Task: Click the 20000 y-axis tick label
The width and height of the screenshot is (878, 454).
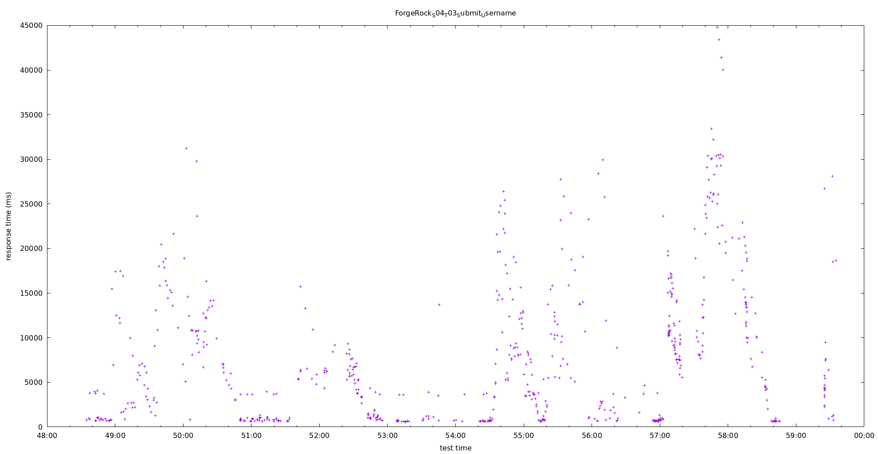Action: pos(31,248)
